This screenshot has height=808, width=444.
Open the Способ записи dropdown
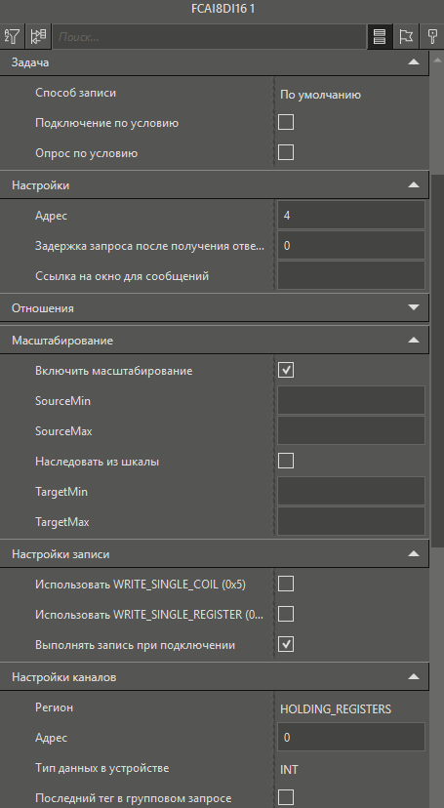tap(351, 95)
